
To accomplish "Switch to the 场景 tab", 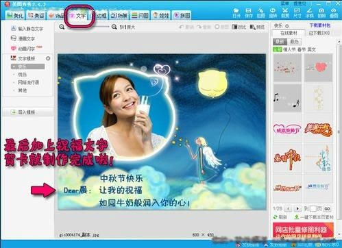I will coord(119,15).
